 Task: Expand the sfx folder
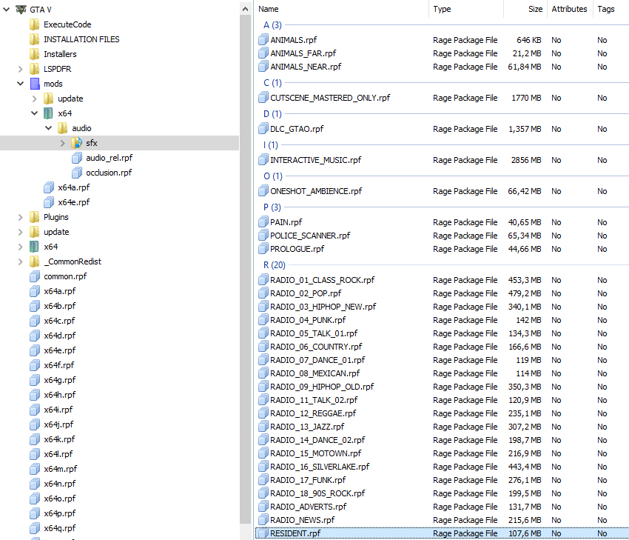point(63,143)
